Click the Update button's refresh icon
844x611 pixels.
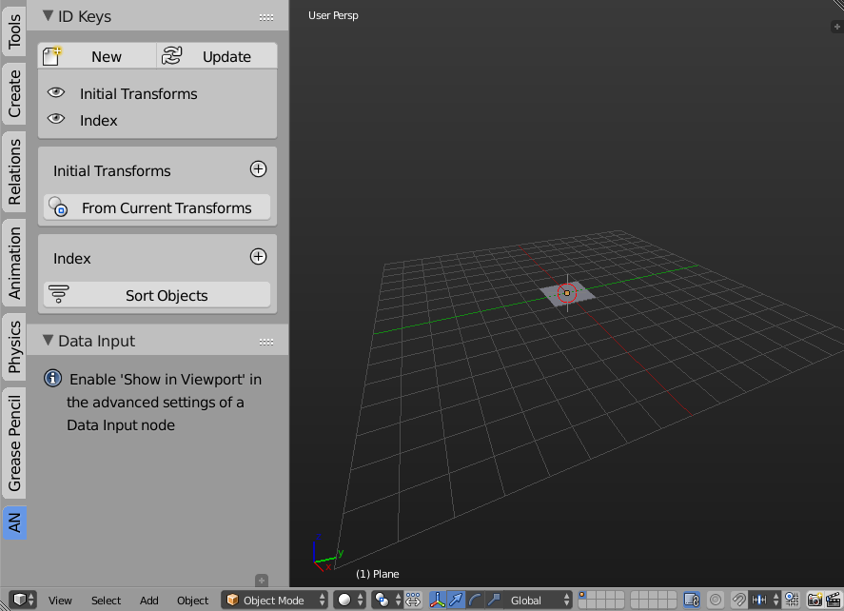[171, 55]
